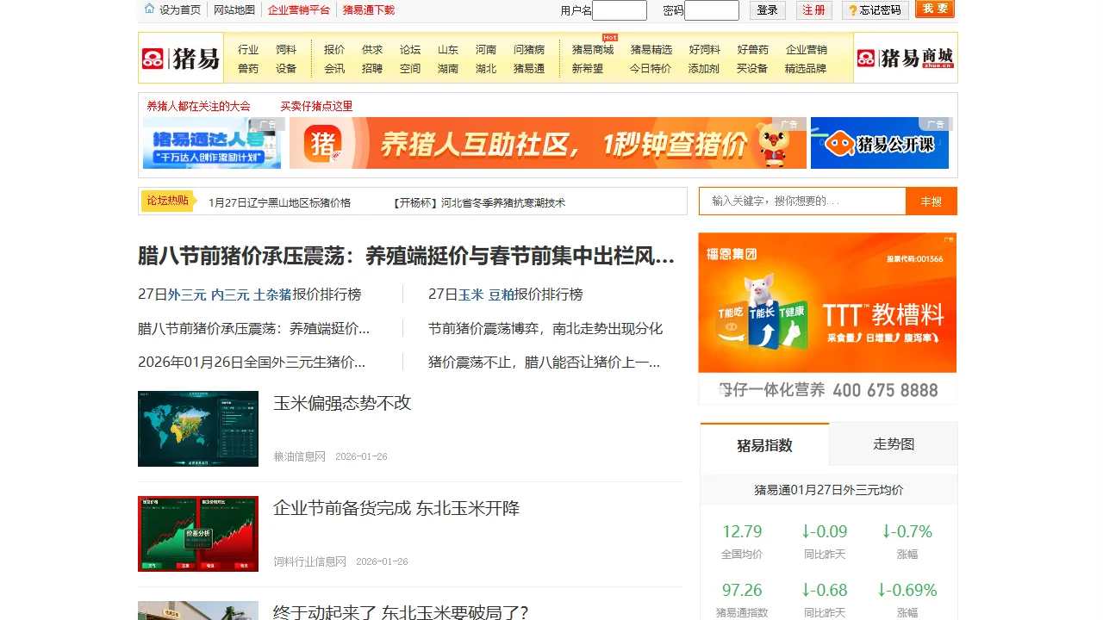This screenshot has height=620, width=1103.
Task: Click the 丰搜 search button
Action: click(x=931, y=201)
